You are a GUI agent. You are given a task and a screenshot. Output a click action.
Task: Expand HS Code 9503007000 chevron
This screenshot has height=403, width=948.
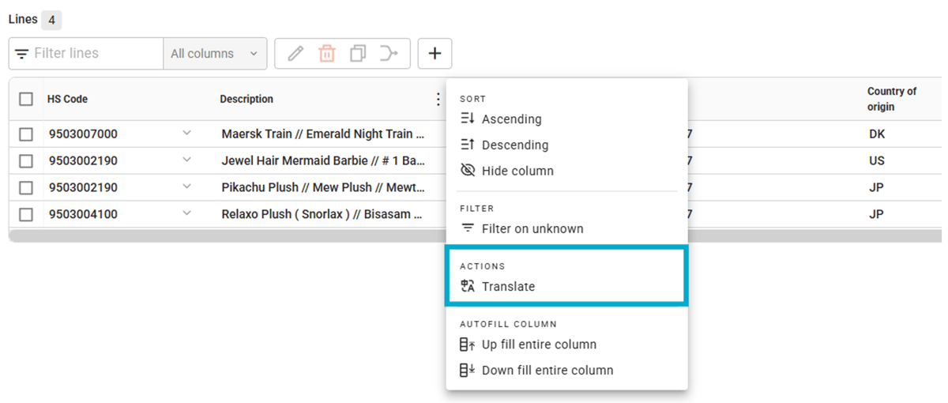[x=187, y=134]
